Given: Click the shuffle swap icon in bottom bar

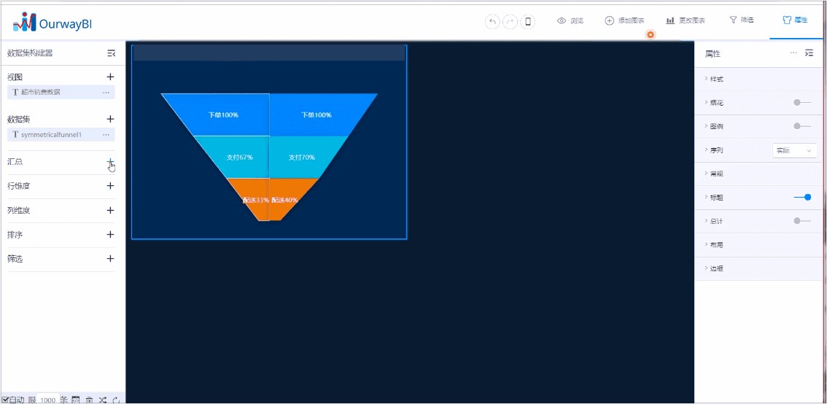Looking at the screenshot, I should click(103, 400).
